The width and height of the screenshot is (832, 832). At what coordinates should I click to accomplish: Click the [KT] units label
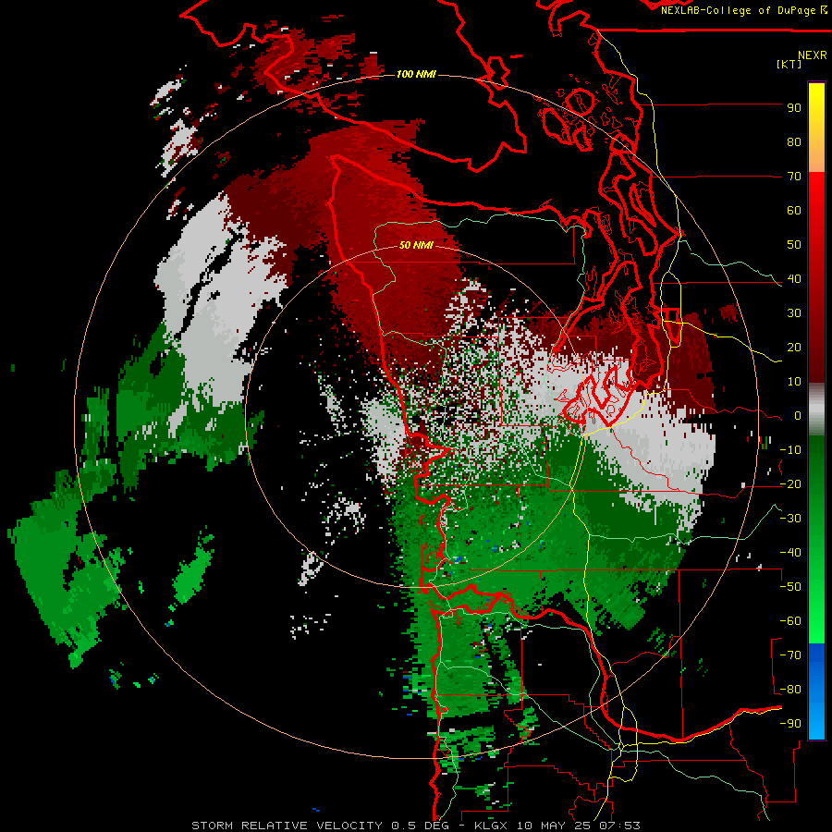point(789,64)
